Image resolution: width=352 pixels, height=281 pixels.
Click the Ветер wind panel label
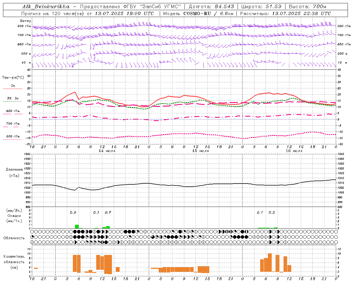click(26, 21)
